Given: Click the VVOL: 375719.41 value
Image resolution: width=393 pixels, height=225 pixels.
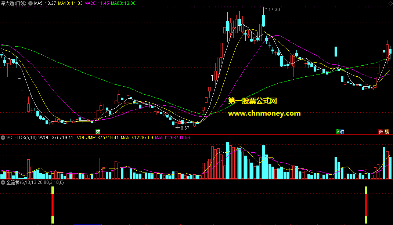Looking at the screenshot, I should pyautogui.click(x=55, y=138).
